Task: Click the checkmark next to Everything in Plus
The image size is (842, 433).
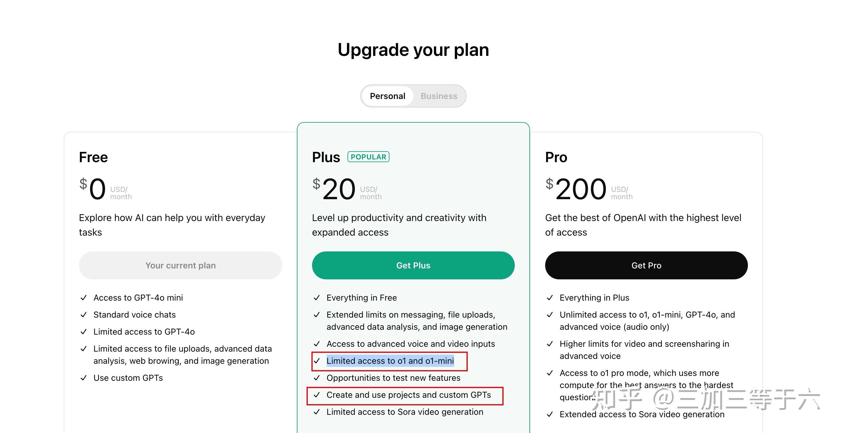Action: pyautogui.click(x=550, y=298)
